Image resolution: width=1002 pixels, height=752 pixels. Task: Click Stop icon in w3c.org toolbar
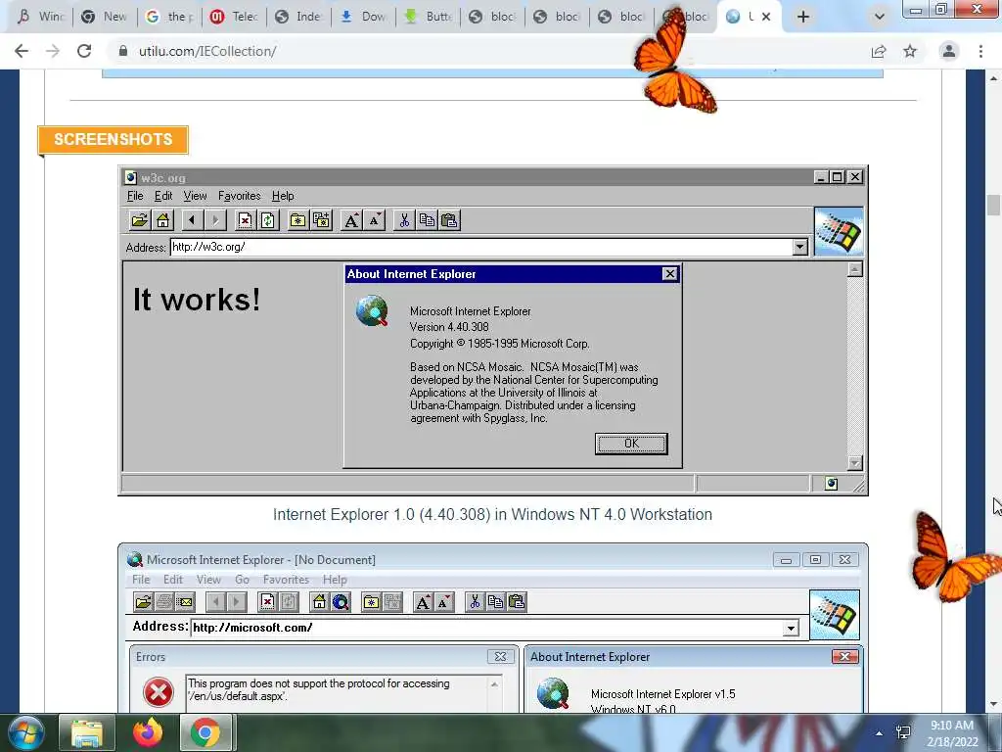(x=245, y=220)
